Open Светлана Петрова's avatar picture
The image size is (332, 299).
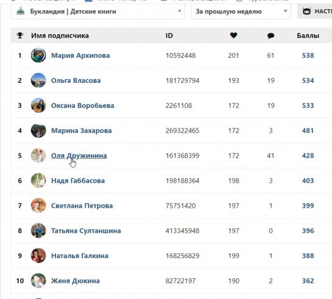(38, 205)
